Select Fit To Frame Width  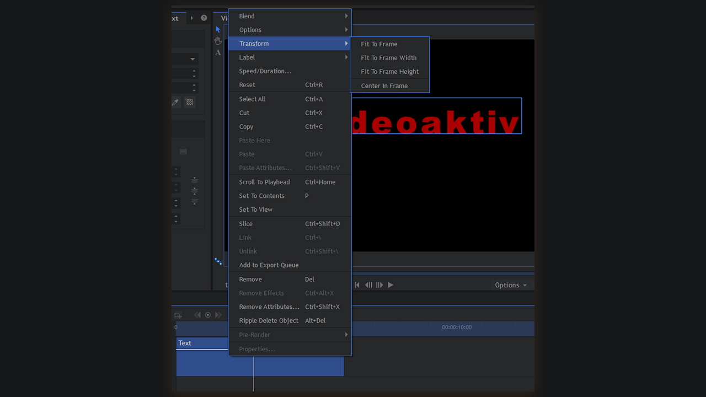[388, 58]
